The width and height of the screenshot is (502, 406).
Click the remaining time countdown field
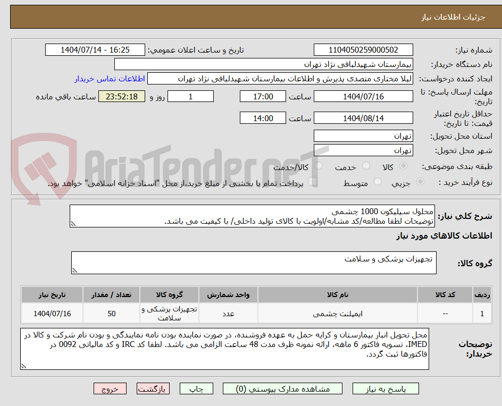click(x=122, y=96)
